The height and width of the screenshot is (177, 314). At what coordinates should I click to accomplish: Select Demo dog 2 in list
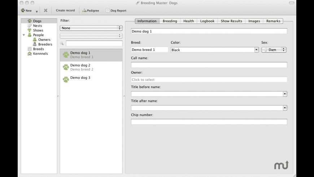91,67
